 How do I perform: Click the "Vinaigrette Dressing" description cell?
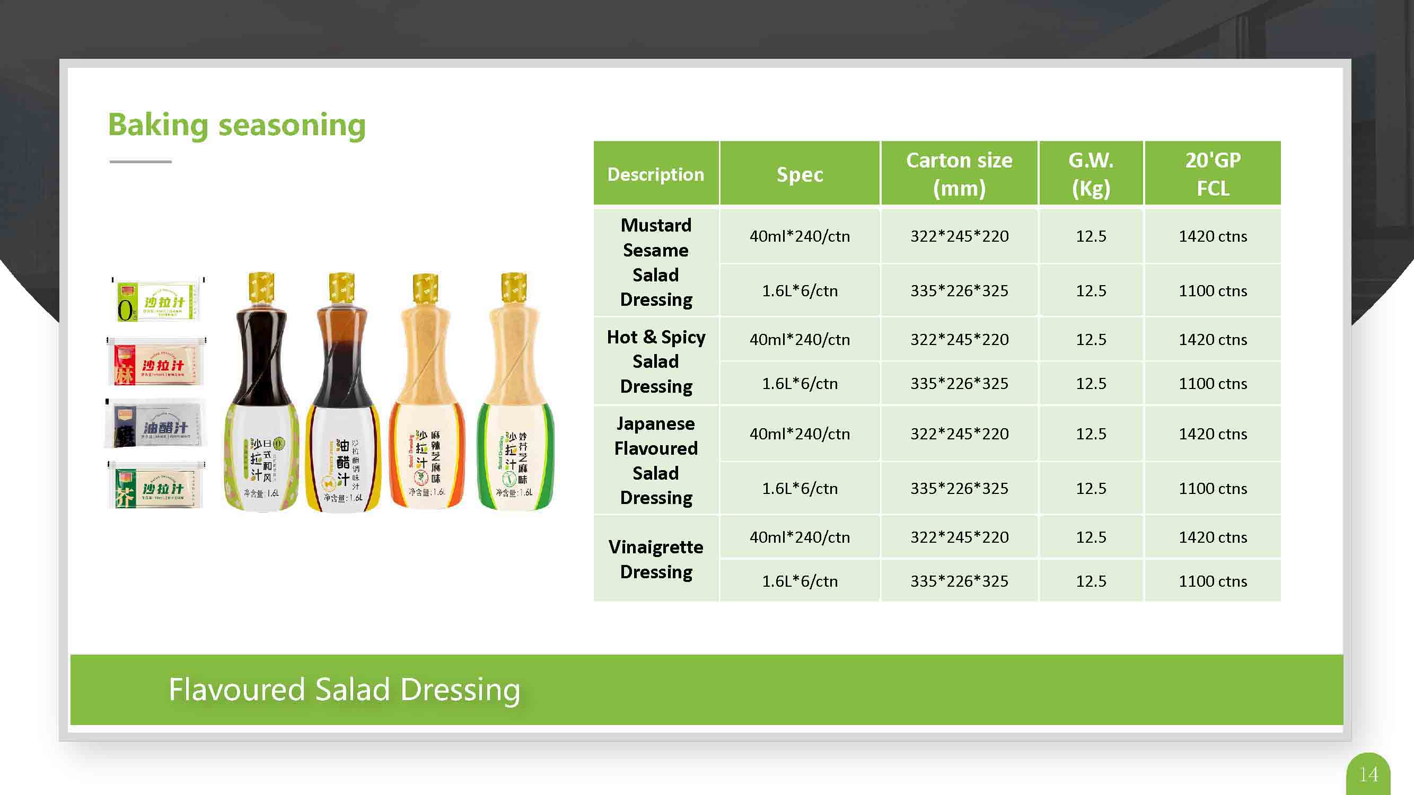[656, 559]
